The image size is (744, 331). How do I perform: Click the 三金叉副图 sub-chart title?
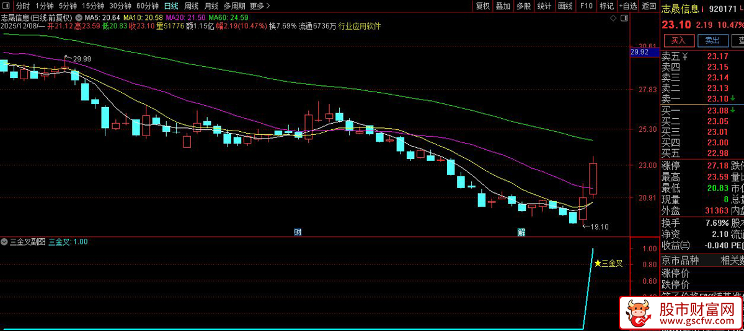[x=28, y=242]
